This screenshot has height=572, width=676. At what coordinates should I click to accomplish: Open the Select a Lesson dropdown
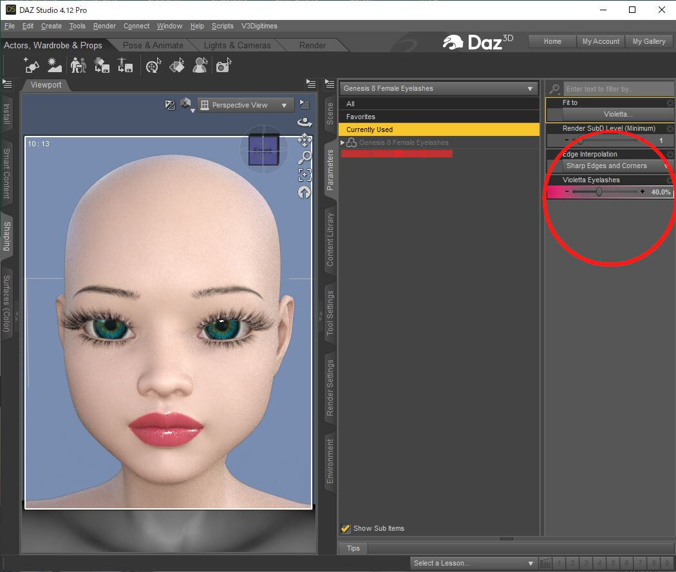tap(473, 563)
